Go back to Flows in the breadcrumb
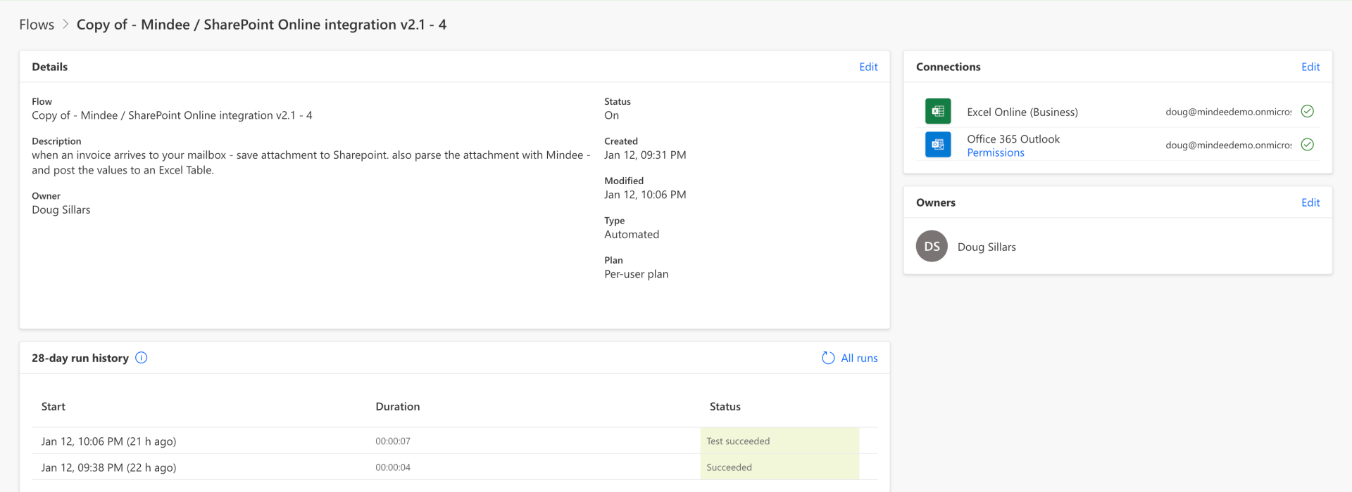This screenshot has width=1352, height=492. [x=37, y=25]
